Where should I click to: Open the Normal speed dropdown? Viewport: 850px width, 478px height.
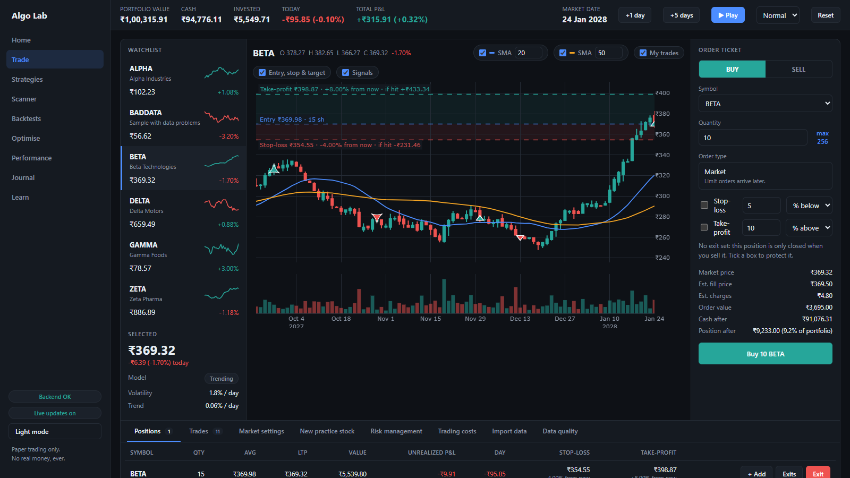[x=778, y=15]
